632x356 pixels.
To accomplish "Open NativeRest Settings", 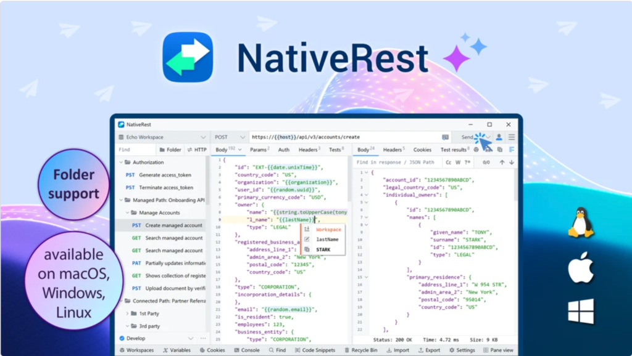I will (x=462, y=349).
